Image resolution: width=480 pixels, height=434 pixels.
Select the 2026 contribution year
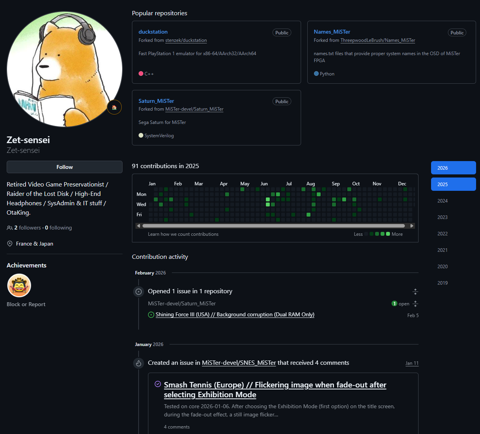point(453,168)
